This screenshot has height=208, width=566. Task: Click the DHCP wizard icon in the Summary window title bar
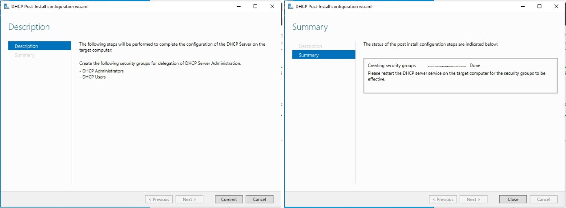tap(291, 7)
